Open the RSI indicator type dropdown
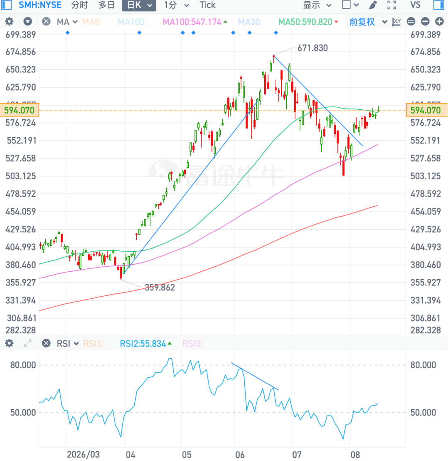Image resolution: width=448 pixels, height=461 pixels. click(x=68, y=343)
